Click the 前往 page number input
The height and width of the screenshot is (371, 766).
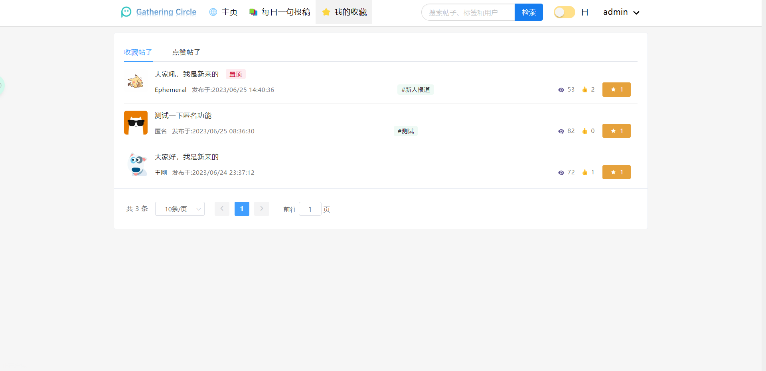coord(310,209)
